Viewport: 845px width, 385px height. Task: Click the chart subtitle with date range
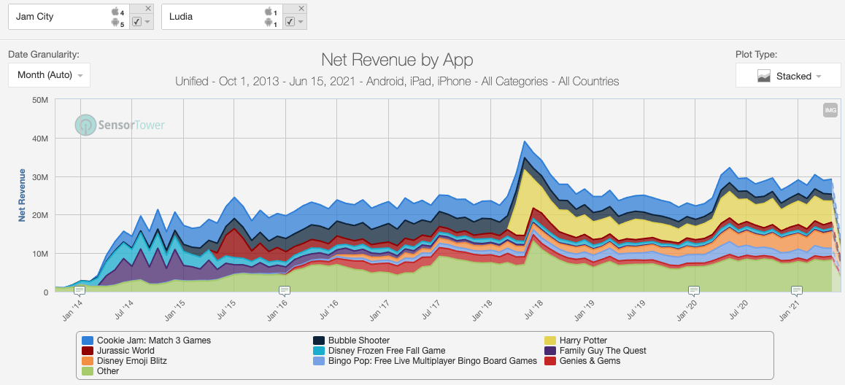397,82
